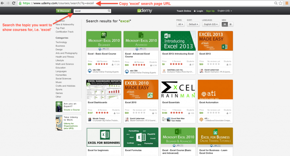
Task: Click the bookmark star in the address bar
Action: 280,3
